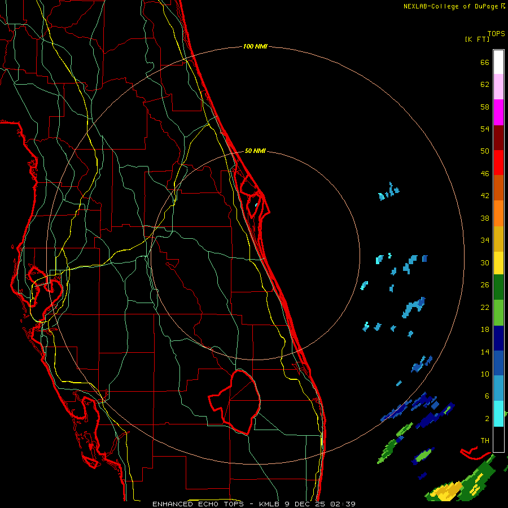Click the legend value 50
This screenshot has height=508, width=508.
pyautogui.click(x=485, y=151)
